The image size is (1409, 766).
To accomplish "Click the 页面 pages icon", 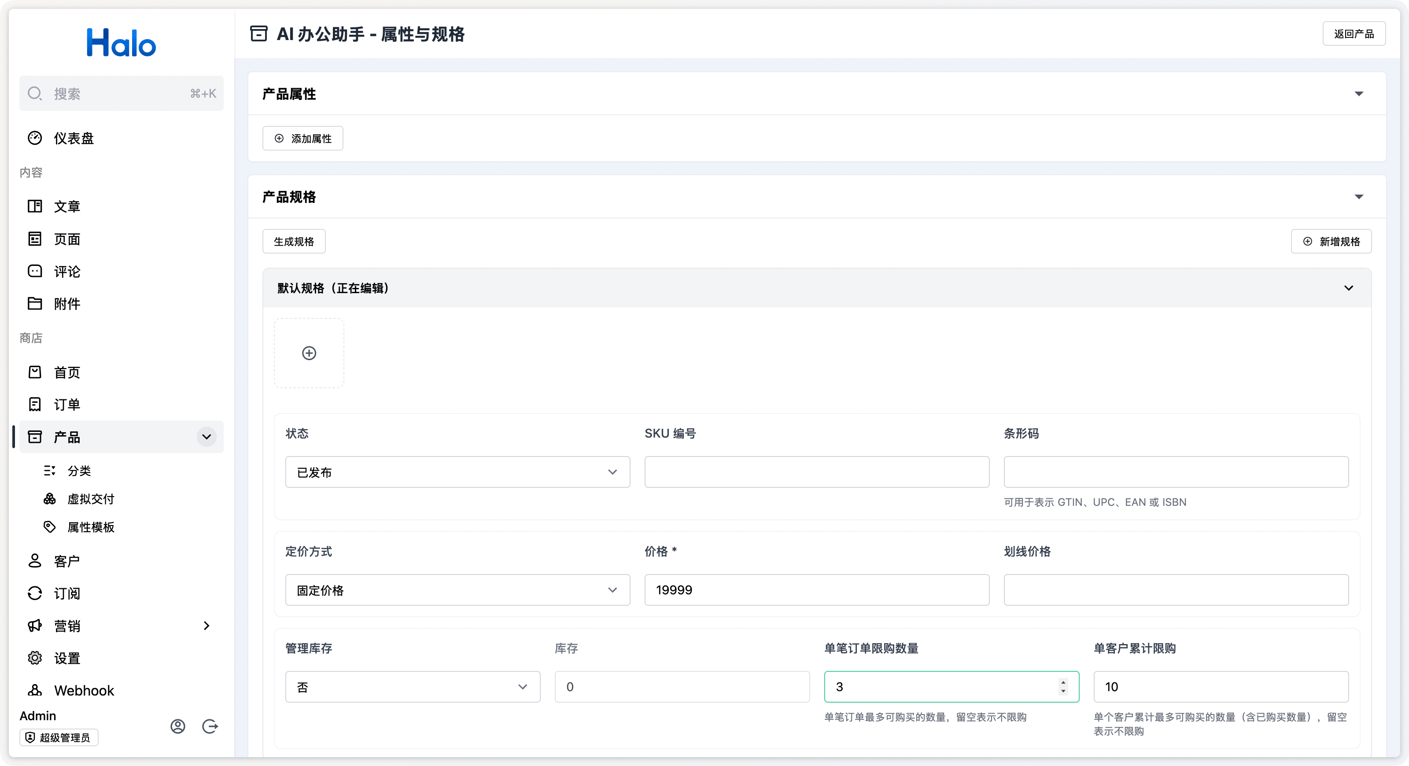I will 34,239.
